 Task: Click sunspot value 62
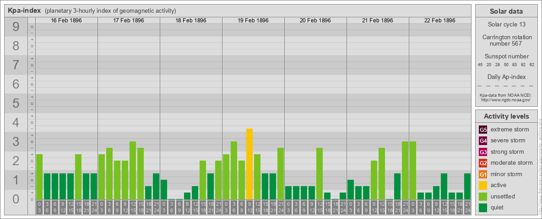pos(532,65)
